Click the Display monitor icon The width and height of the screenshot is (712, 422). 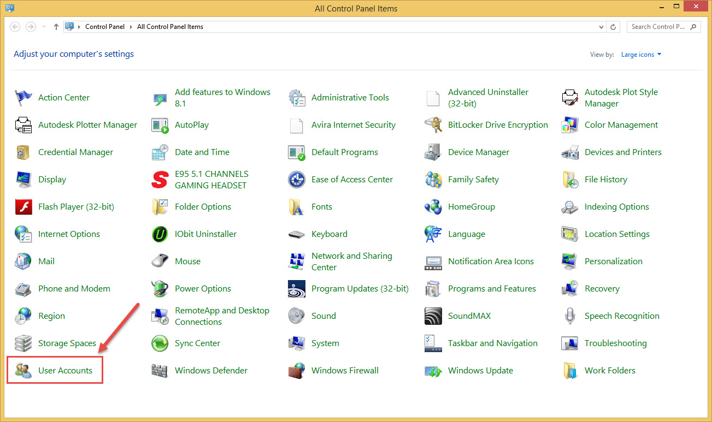[x=23, y=180]
